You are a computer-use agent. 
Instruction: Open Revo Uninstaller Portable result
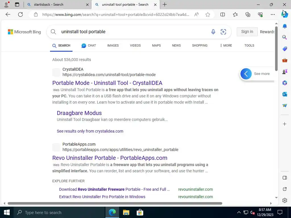point(110,158)
